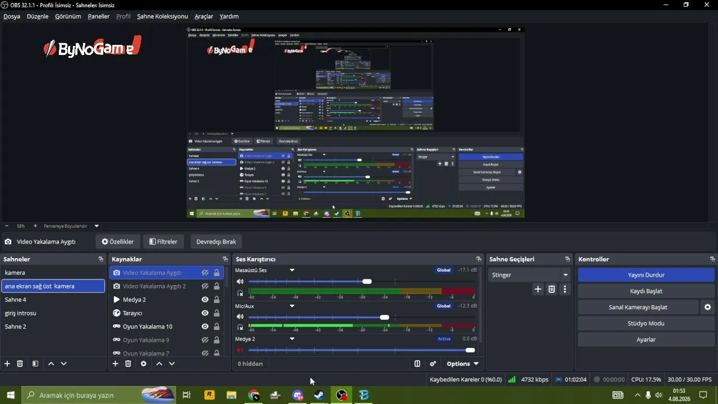This screenshot has height=404, width=718.
Task: Show hidden system tray icons chevron
Action: pyautogui.click(x=637, y=395)
